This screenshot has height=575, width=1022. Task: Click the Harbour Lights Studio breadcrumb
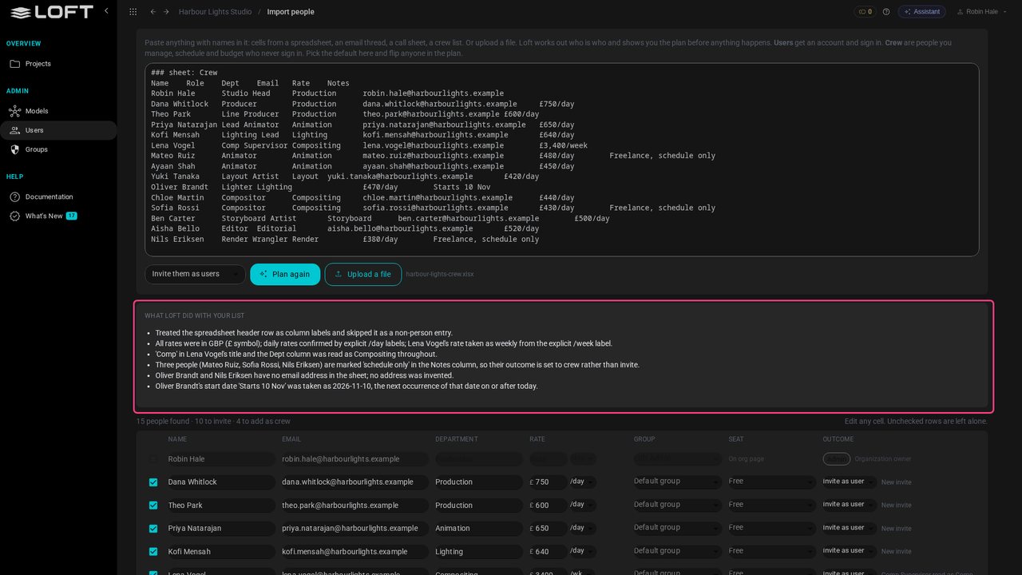(x=215, y=12)
